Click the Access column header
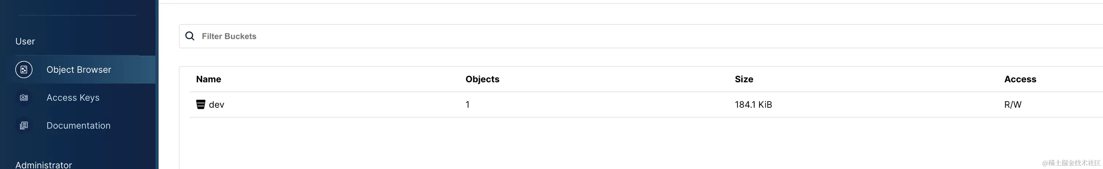The image size is (1103, 169). [x=1020, y=79]
